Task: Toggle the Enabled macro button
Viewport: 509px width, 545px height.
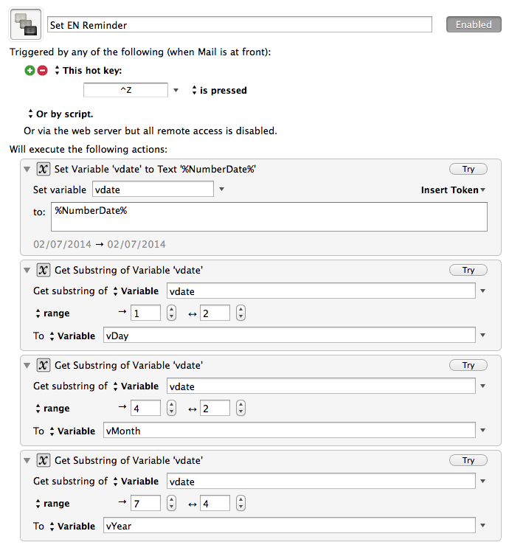Action: click(x=474, y=24)
